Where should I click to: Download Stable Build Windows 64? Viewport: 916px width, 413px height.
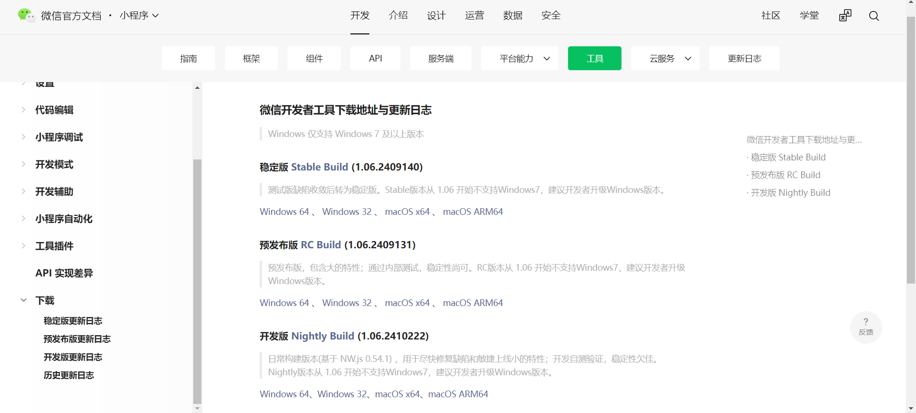point(284,212)
